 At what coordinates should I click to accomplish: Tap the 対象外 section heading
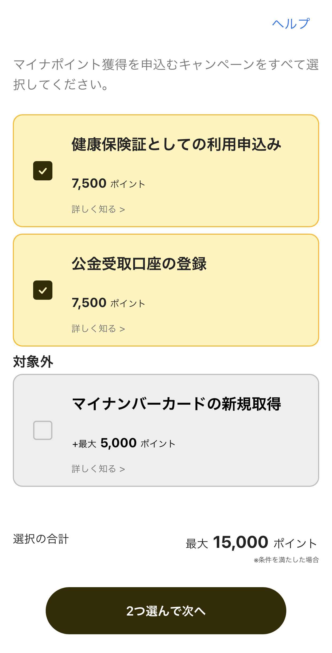pos(33,362)
